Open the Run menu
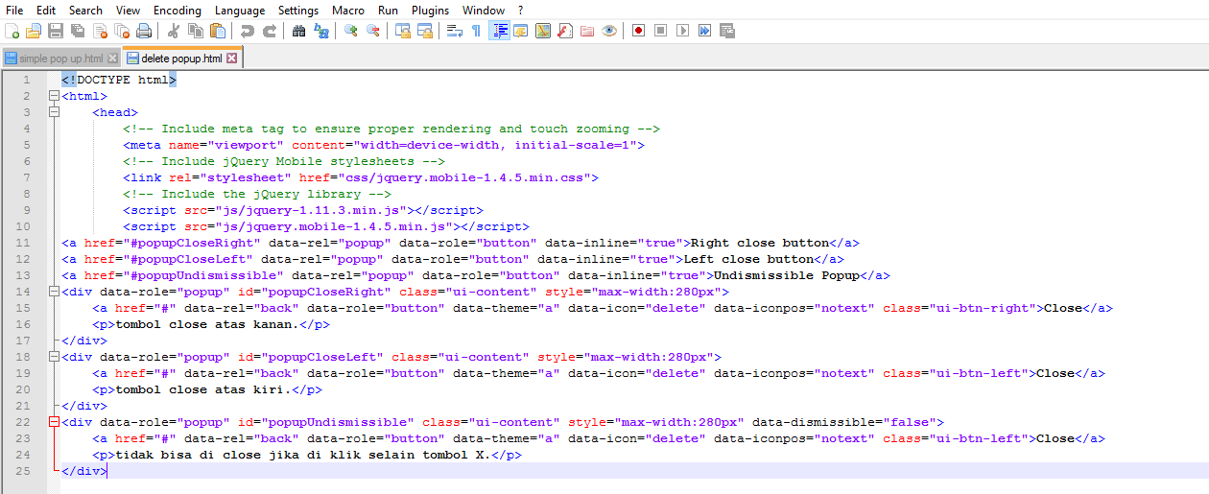Screen dimensions: 1209x494 click(x=388, y=10)
